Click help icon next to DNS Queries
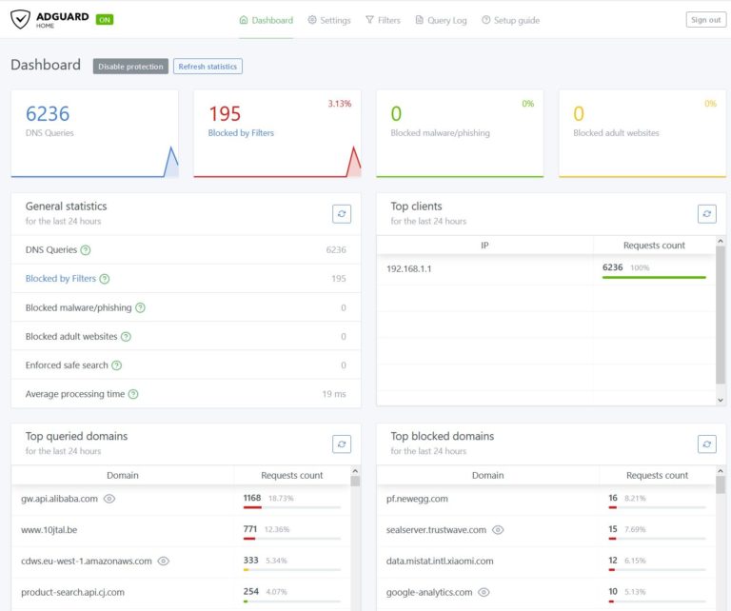Image resolution: width=731 pixels, height=611 pixels. point(86,250)
